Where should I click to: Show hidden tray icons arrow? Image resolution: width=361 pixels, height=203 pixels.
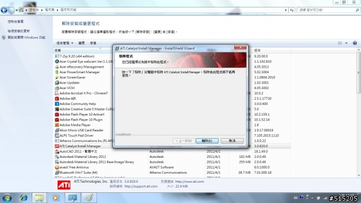312,198
